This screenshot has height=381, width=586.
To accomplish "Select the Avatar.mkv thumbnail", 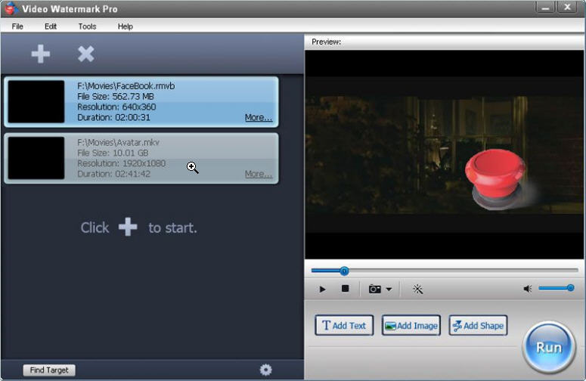I will click(x=36, y=158).
